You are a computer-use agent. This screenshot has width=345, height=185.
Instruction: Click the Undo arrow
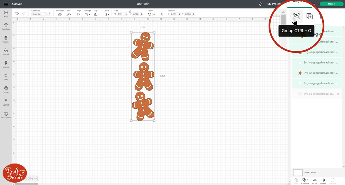coord(17,13)
